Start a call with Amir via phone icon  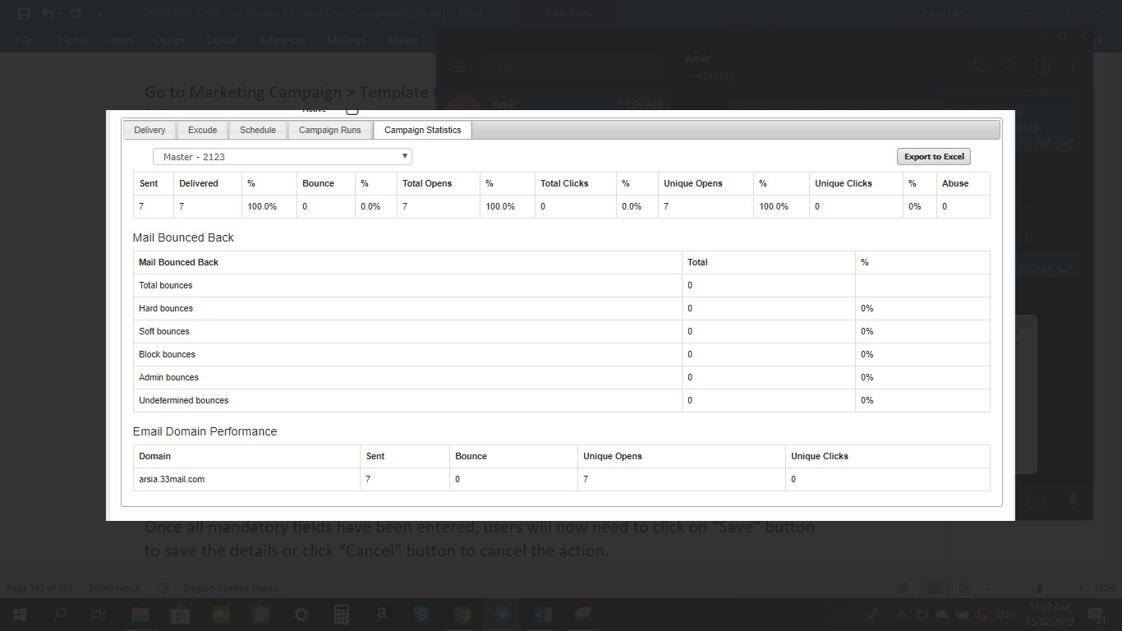[x=980, y=67]
